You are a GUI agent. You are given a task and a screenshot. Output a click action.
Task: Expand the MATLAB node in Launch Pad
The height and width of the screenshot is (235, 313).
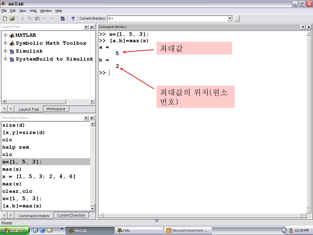tap(6, 35)
